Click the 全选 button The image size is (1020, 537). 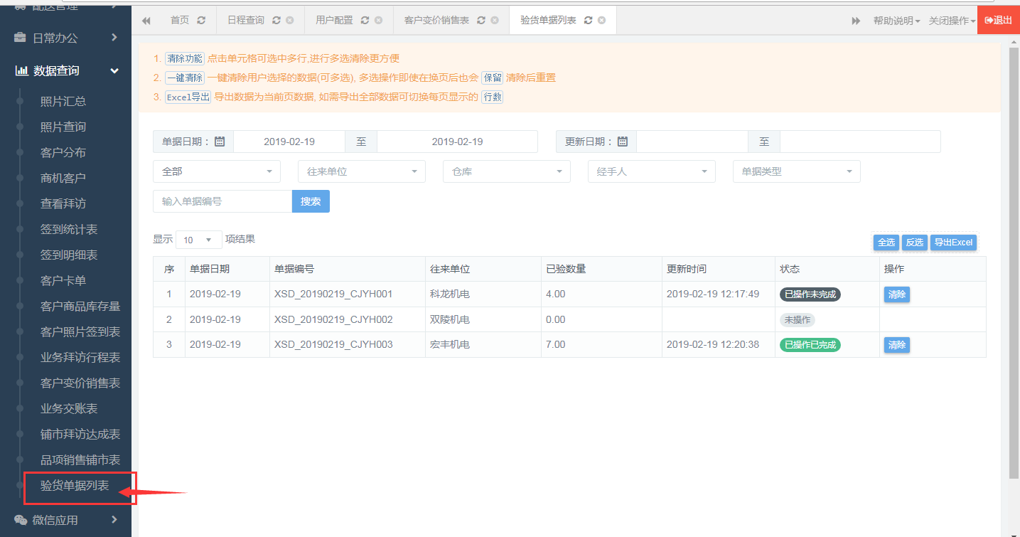(x=886, y=243)
